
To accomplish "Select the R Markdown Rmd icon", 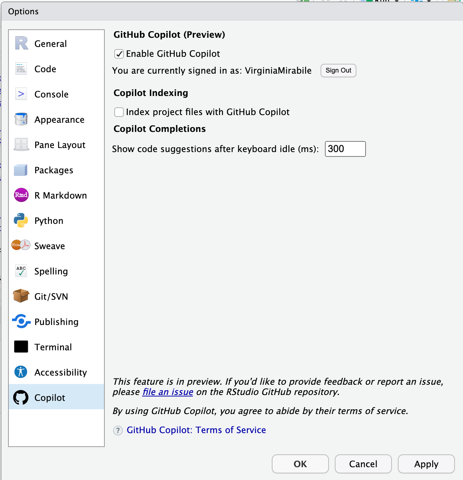I will click(x=21, y=195).
